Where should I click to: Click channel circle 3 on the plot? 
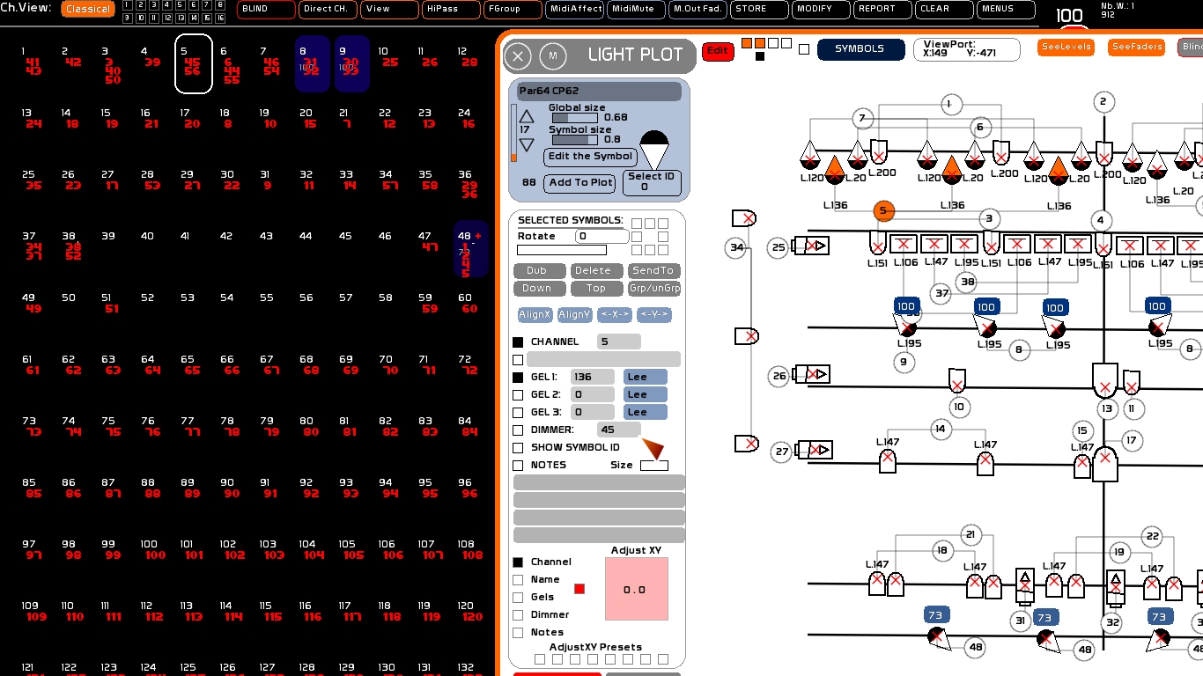pyautogui.click(x=989, y=219)
